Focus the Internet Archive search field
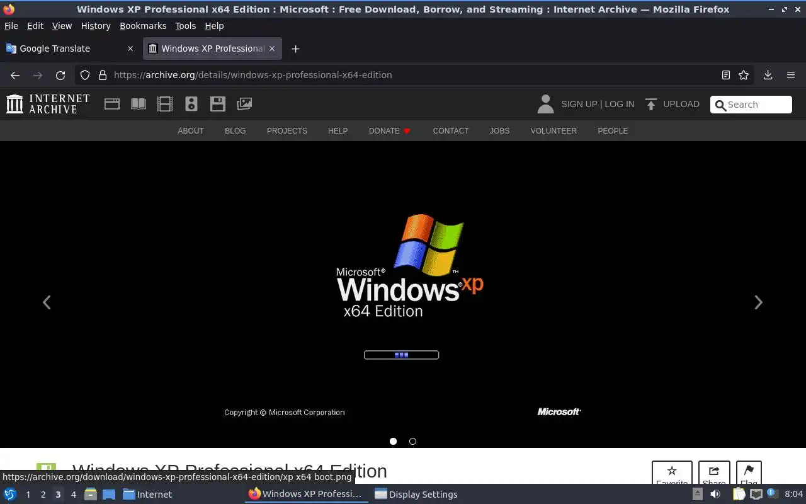 [751, 105]
